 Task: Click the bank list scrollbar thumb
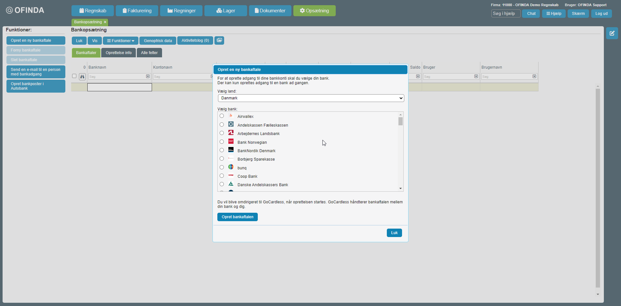(x=400, y=121)
